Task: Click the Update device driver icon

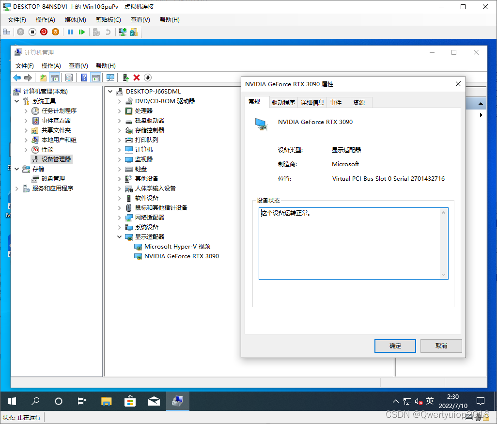Action: pyautogui.click(x=126, y=78)
